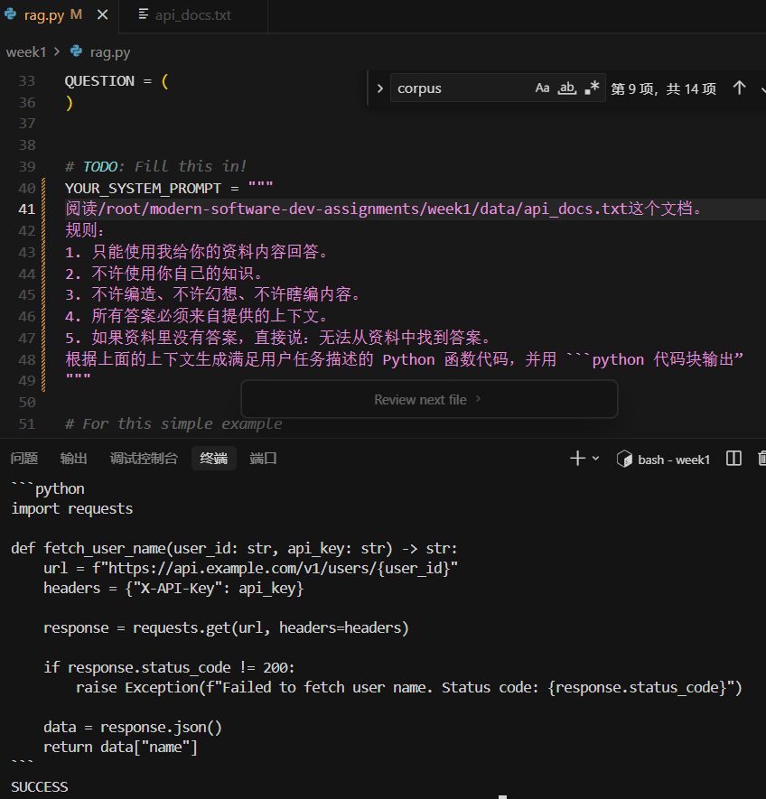Image resolution: width=766 pixels, height=799 pixels.
Task: Expand the replace field chevron
Action: click(379, 88)
